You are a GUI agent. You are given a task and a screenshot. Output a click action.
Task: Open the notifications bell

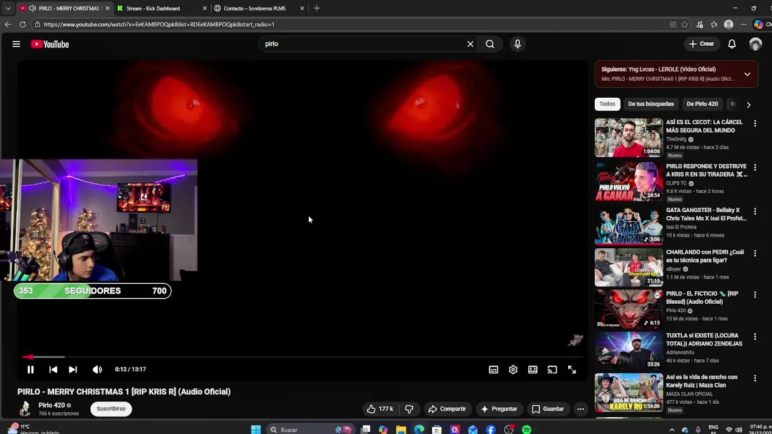click(732, 44)
